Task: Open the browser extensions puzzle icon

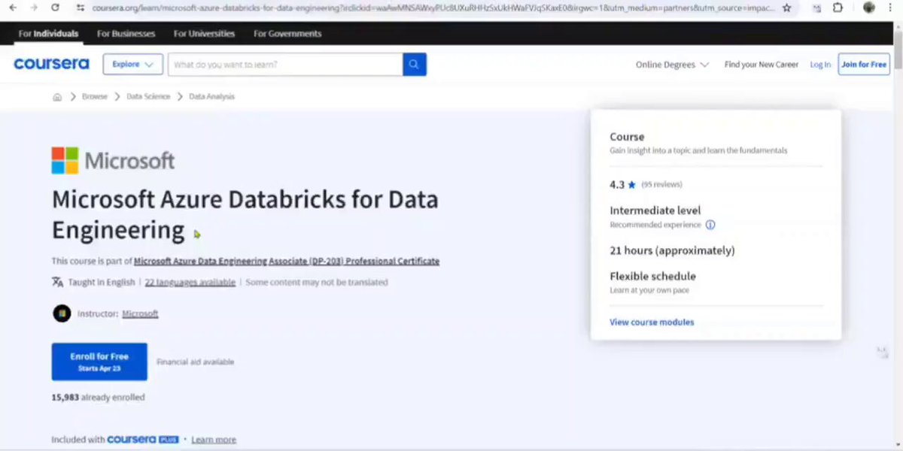Action: tap(838, 8)
